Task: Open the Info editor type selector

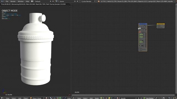Action: point(2,1)
